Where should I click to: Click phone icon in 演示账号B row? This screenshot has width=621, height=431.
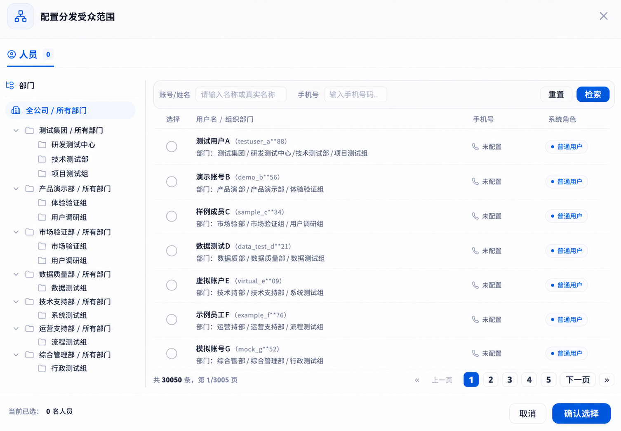pos(475,181)
